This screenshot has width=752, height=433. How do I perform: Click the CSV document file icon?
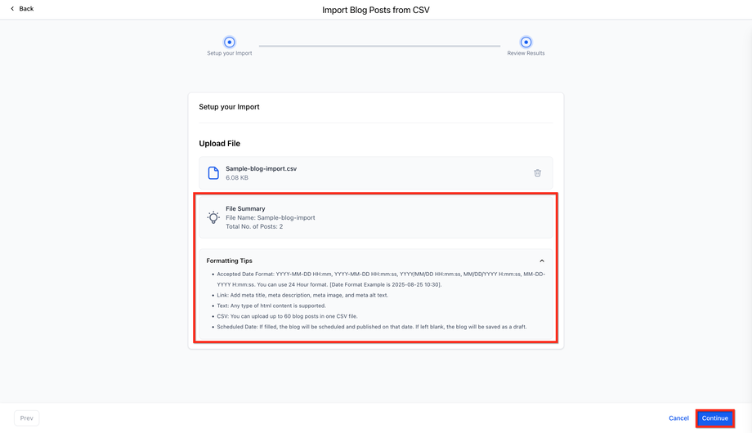[x=213, y=173]
